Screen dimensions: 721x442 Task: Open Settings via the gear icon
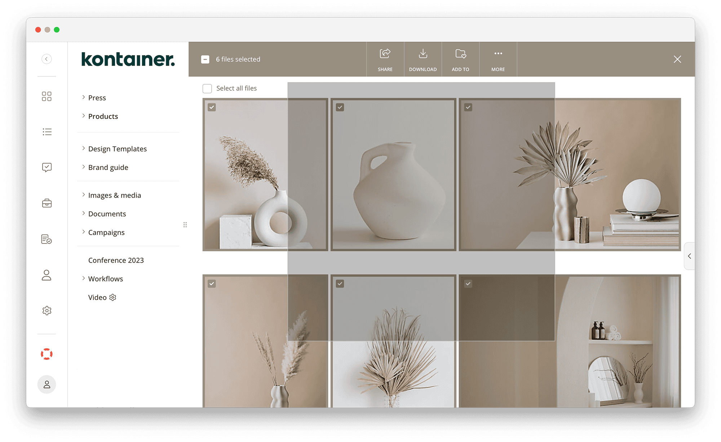point(47,310)
